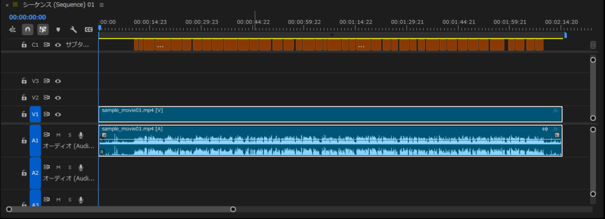Toggle the magnet Snap in Timeline button
The width and height of the screenshot is (605, 219).
27,30
